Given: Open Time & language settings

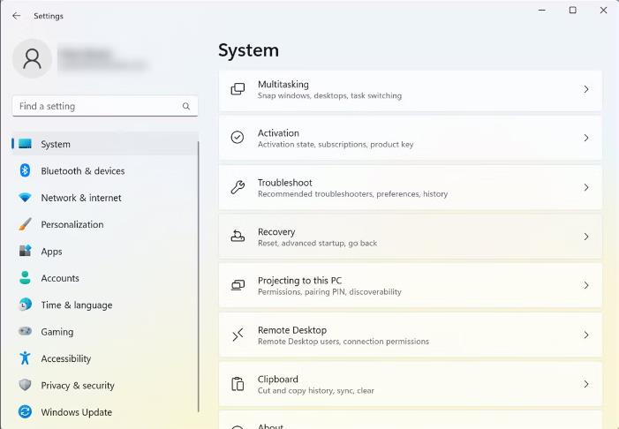Looking at the screenshot, I should pos(104,305).
